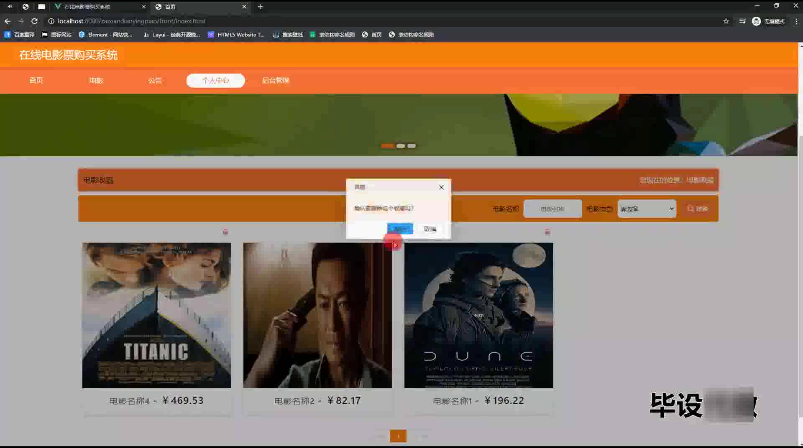Select the first carousel indicator dot
The height and width of the screenshot is (448, 803).
click(388, 146)
